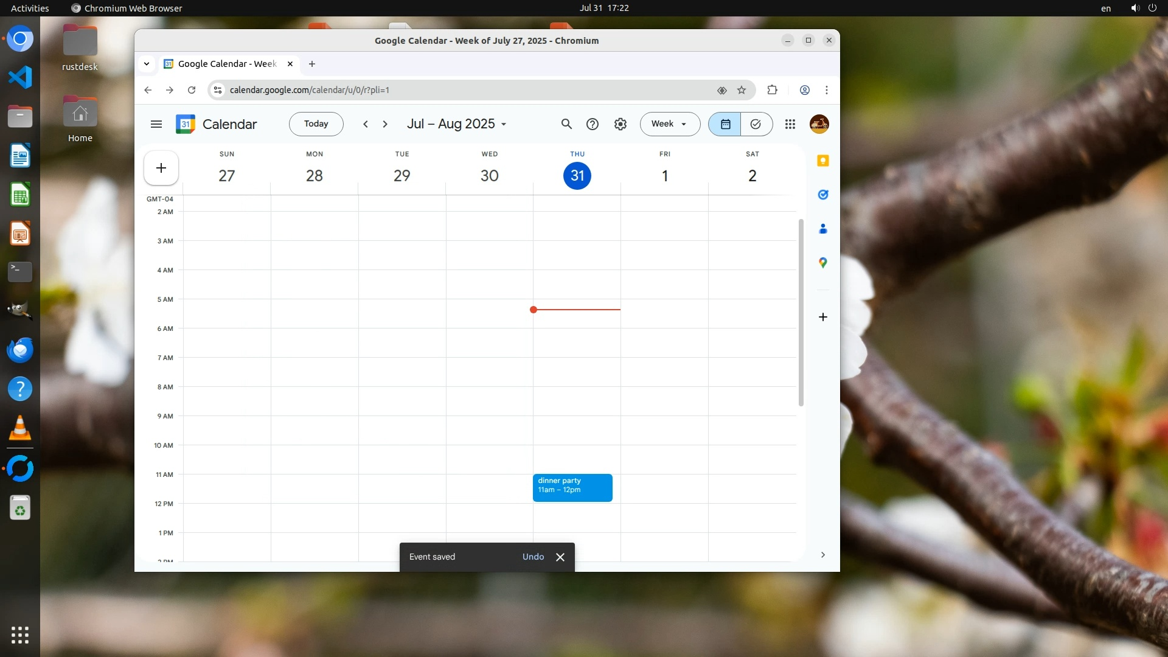Open the Calendar main menu hamburger icon

pos(156,124)
